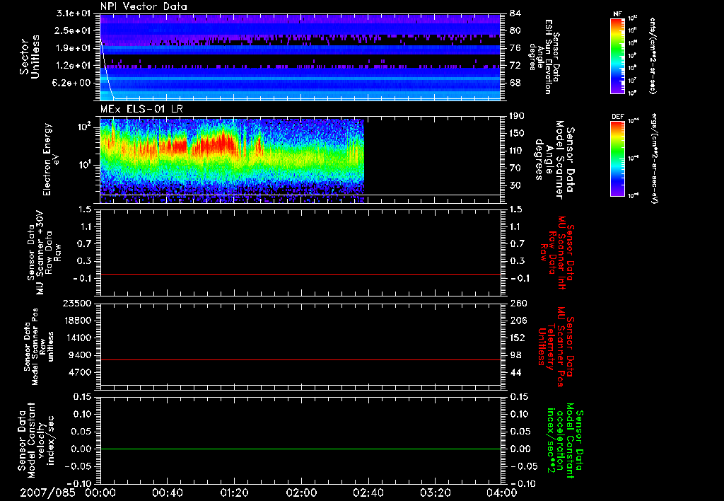The width and height of the screenshot is (724, 501).
Task: Click the 1.2e+01 sector tick value
Action: 73,66
